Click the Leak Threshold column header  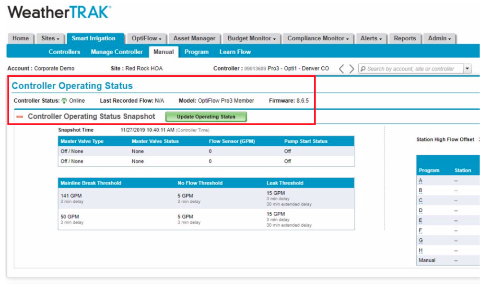click(x=285, y=183)
